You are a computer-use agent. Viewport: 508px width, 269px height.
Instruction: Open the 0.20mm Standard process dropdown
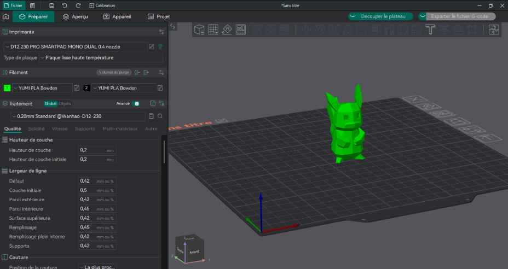pyautogui.click(x=78, y=116)
